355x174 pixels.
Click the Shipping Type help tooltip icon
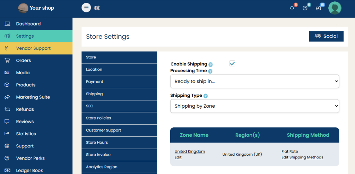pos(206,96)
